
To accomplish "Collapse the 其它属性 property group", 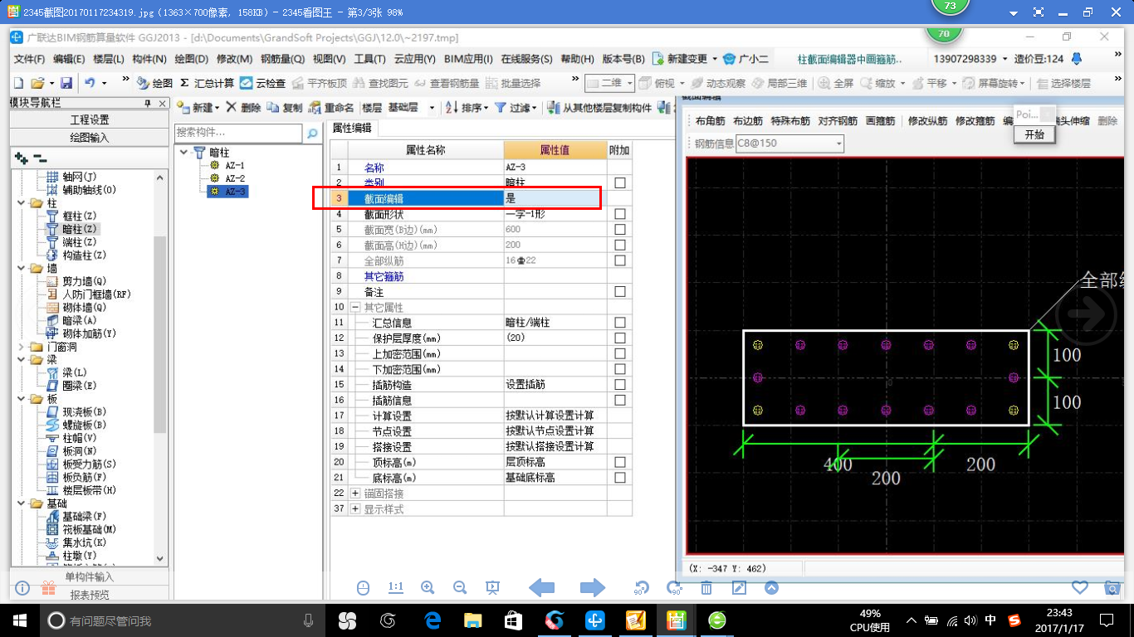I will pyautogui.click(x=355, y=307).
